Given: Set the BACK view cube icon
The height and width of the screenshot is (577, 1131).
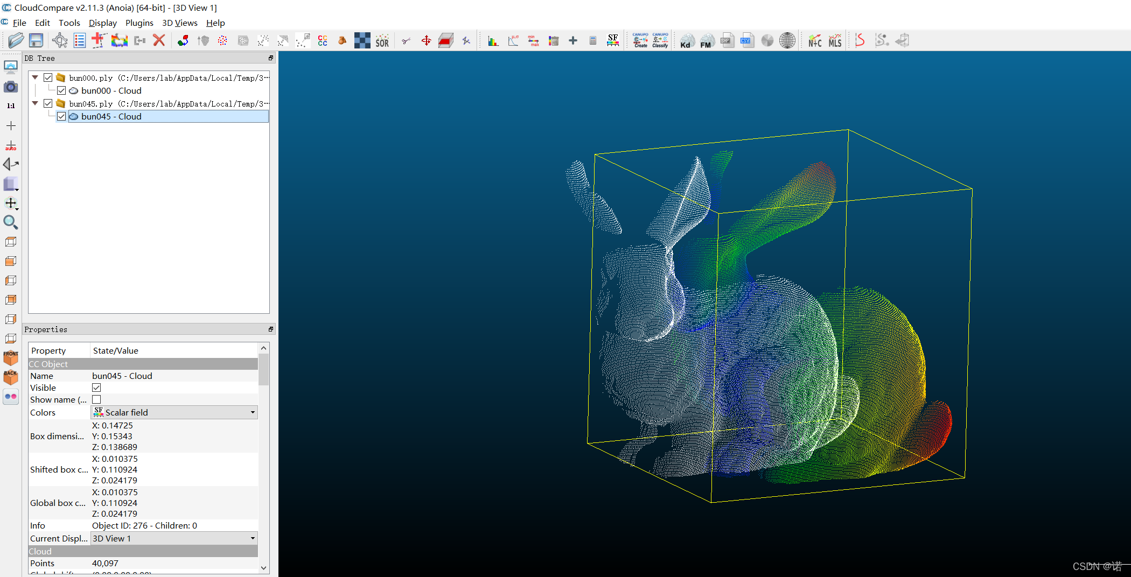Looking at the screenshot, I should click(11, 377).
